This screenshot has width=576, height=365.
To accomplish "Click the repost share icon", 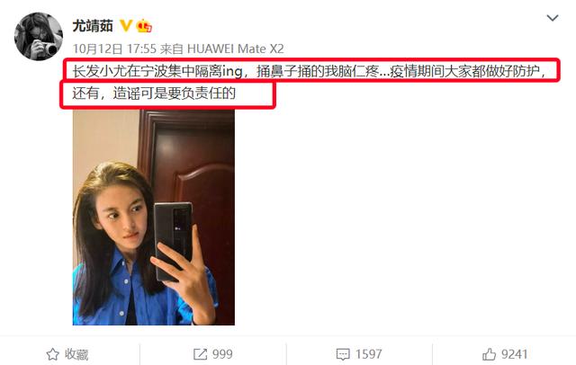I will click(200, 354).
